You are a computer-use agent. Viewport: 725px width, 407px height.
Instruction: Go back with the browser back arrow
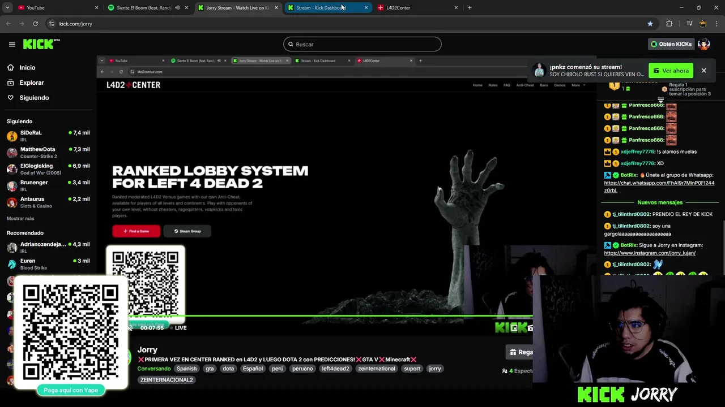coord(8,24)
